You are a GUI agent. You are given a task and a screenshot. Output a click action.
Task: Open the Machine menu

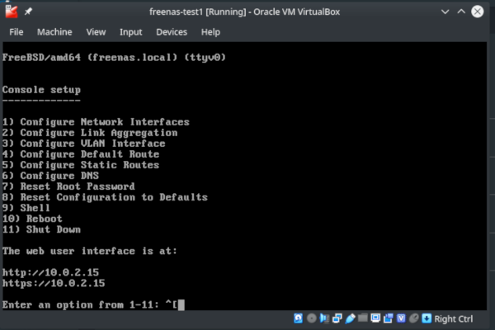[x=54, y=32]
